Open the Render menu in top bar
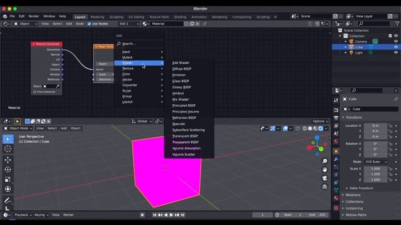Image resolution: width=401 pixels, height=225 pixels. coord(34,16)
